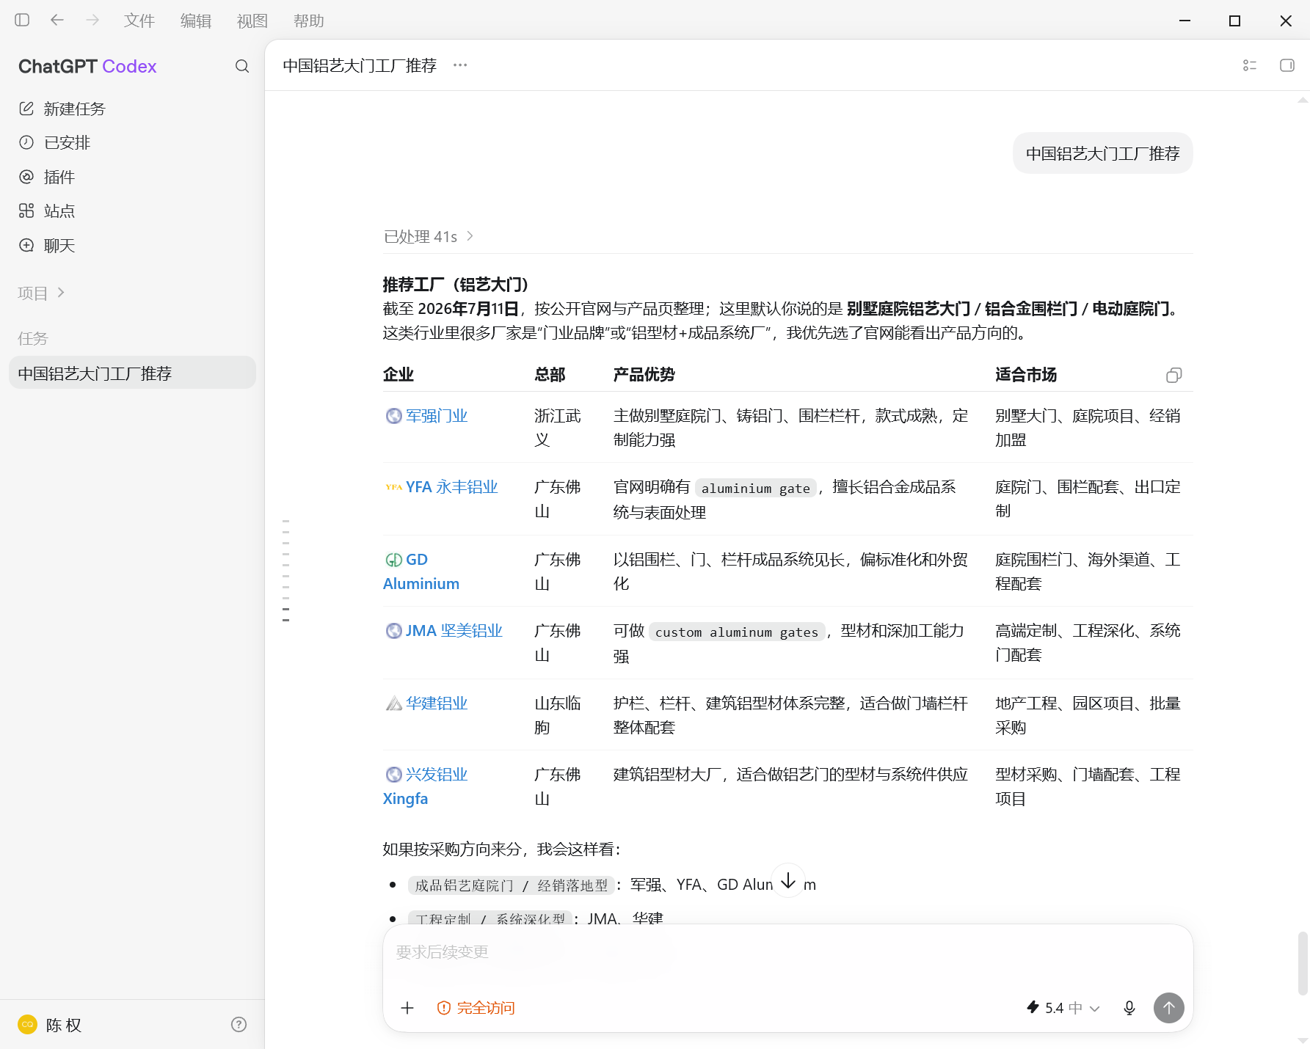Toggle the sidebar panel icon
The height and width of the screenshot is (1049, 1310).
(22, 21)
